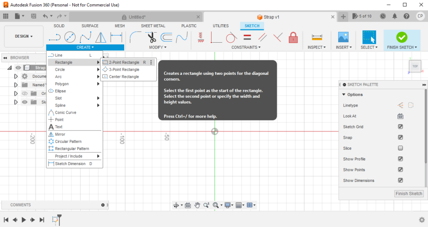
Task: Enable the Slice checkbox
Action: pyautogui.click(x=400, y=148)
